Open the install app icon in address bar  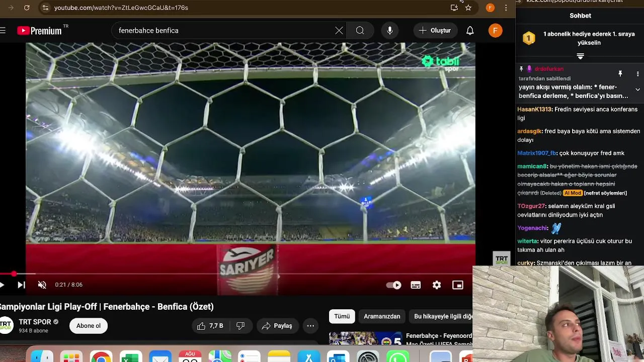click(454, 8)
